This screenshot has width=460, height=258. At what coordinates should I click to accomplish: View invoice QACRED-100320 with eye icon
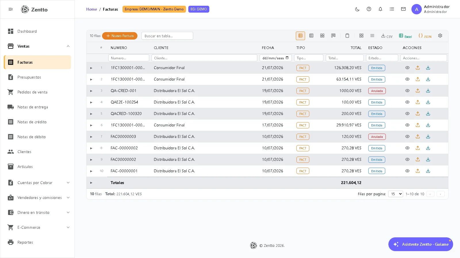point(407,114)
